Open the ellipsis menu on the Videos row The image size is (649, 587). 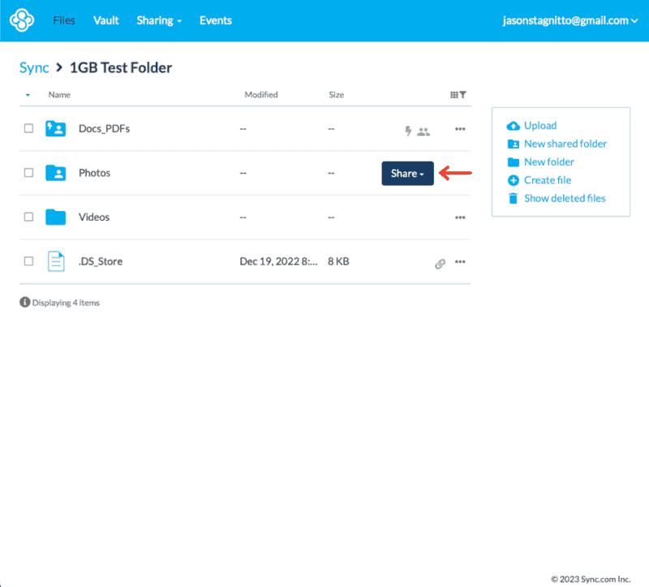coord(460,218)
